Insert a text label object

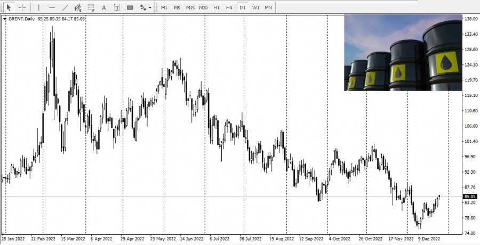(117, 7)
